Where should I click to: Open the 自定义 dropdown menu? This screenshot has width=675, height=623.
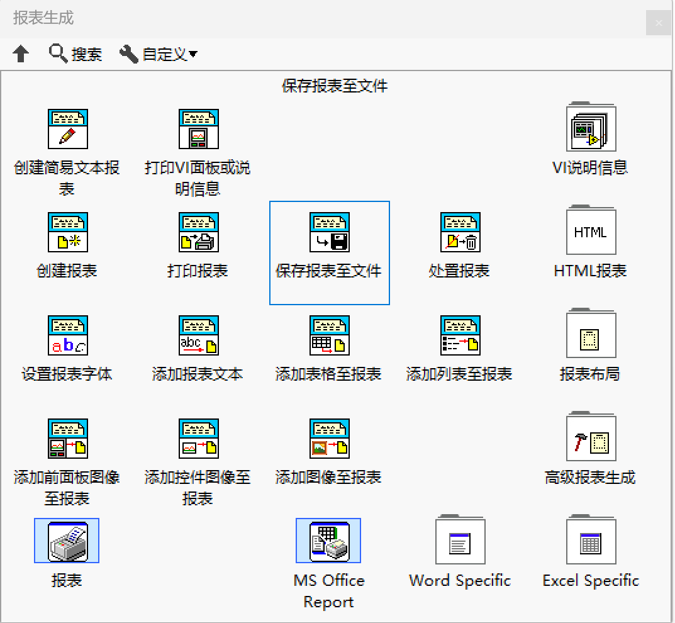click(x=159, y=54)
